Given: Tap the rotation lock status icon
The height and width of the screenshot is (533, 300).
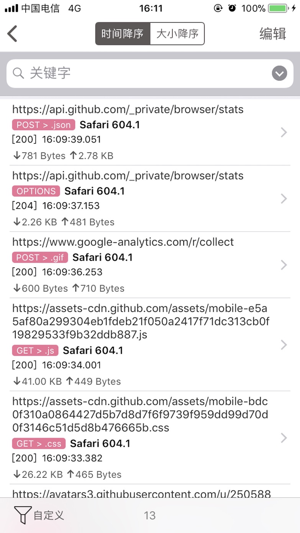Looking at the screenshot, I should pyautogui.click(x=218, y=8).
